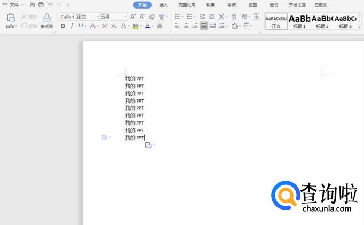The height and width of the screenshot is (225, 364).
Task: Switch to the 插入 tab
Action: [163, 5]
